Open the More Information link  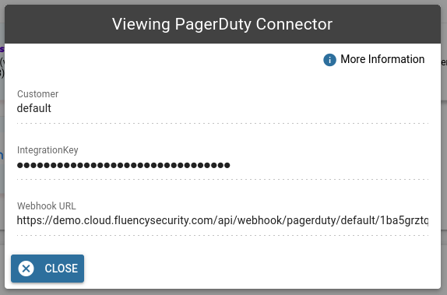click(382, 59)
